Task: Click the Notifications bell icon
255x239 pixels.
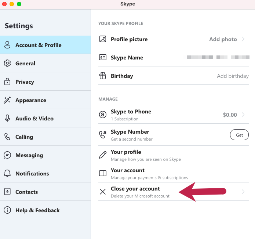Action: pos(7,173)
